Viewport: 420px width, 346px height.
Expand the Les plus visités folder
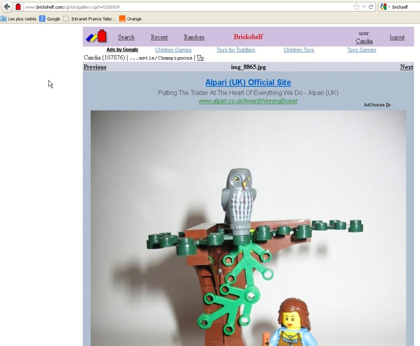[x=4, y=19]
